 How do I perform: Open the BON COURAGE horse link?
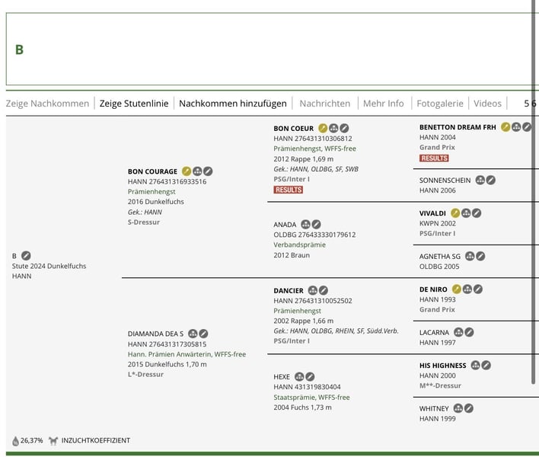pyautogui.click(x=152, y=171)
